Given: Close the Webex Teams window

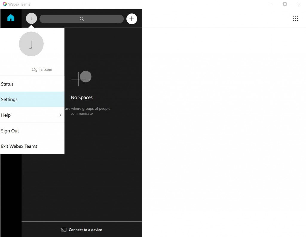Looking at the screenshot, I should 299,4.
